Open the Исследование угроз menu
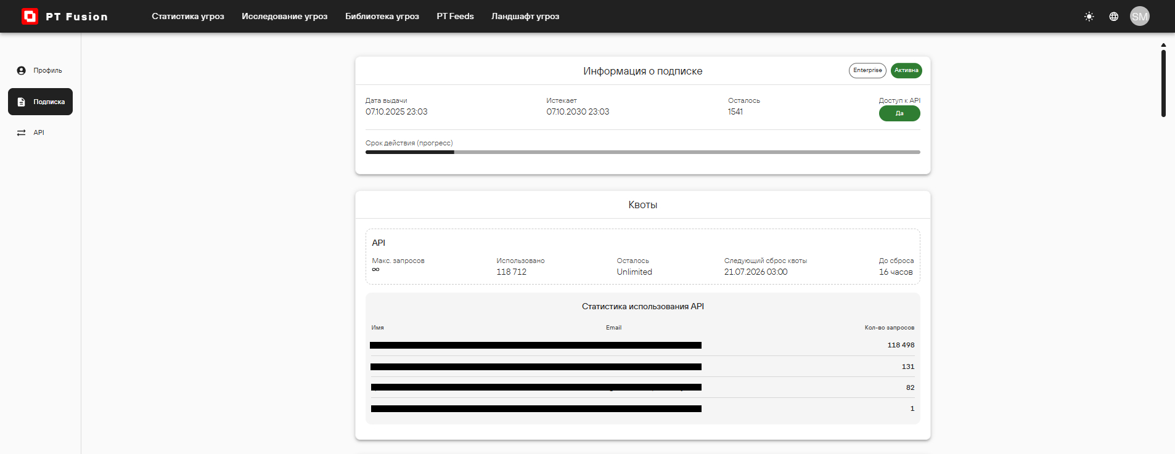This screenshot has width=1175, height=454. click(x=285, y=16)
